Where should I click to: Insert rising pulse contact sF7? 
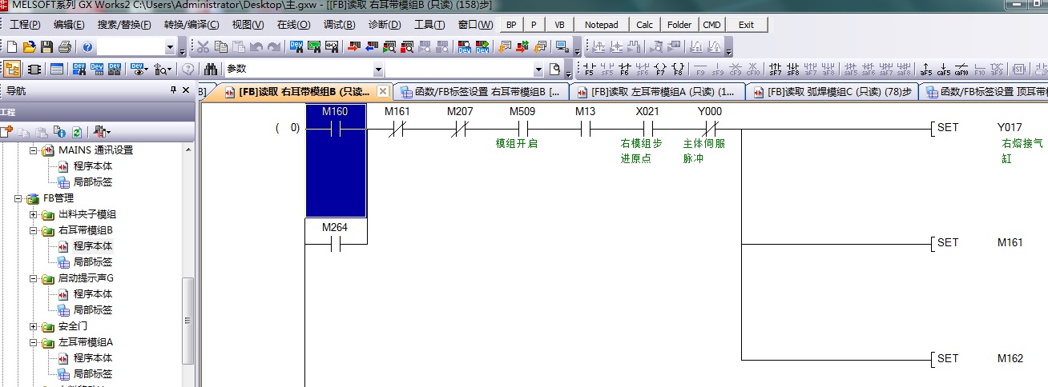click(x=775, y=69)
